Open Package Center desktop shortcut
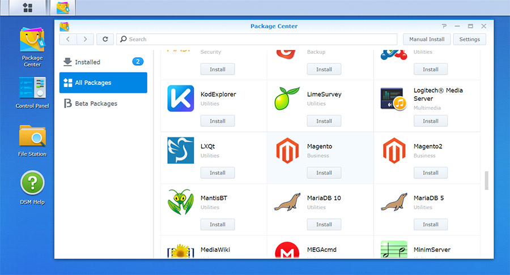 [x=32, y=48]
